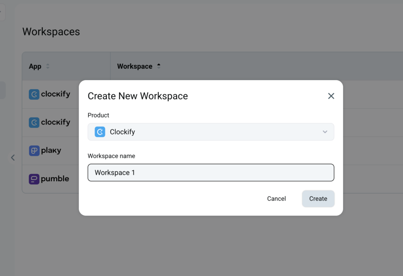Focus the Workspace name input field

[x=211, y=173]
